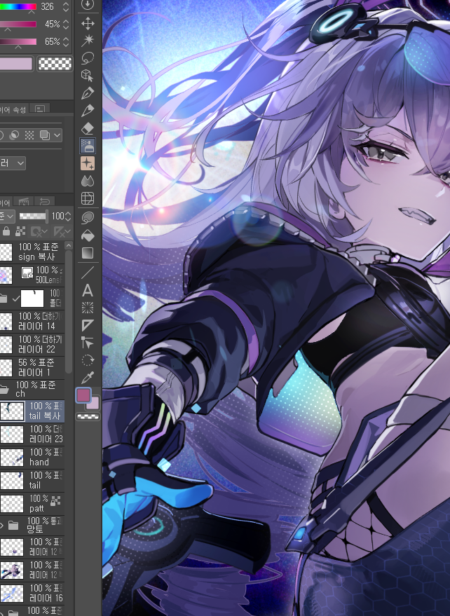Select the Eraser tool
The image size is (450, 616).
87,128
